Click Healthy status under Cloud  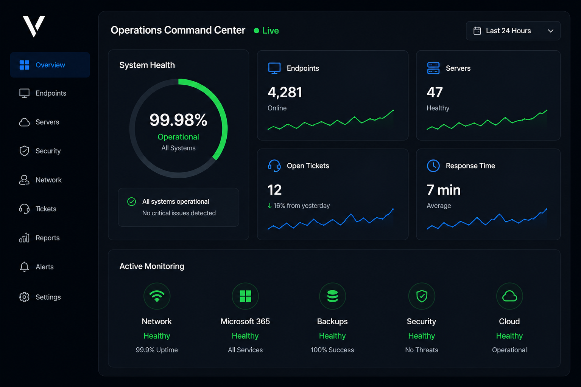coord(509,336)
